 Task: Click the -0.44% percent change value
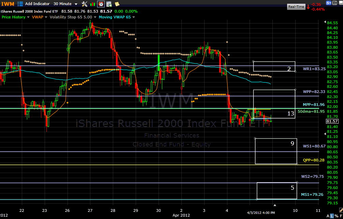[318, 10]
